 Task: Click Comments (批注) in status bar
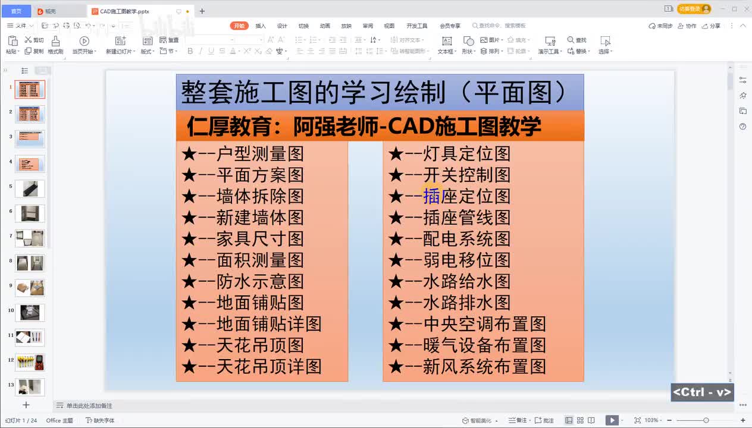[x=545, y=420]
